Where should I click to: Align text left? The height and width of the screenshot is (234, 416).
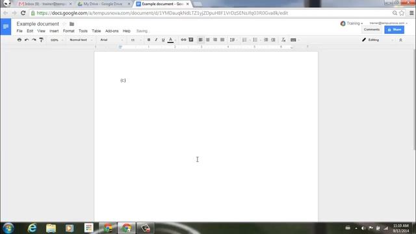click(x=201, y=40)
